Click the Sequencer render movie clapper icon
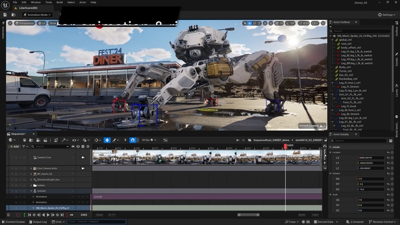Image resolution: width=400 pixels, height=225 pixels. click(x=45, y=140)
